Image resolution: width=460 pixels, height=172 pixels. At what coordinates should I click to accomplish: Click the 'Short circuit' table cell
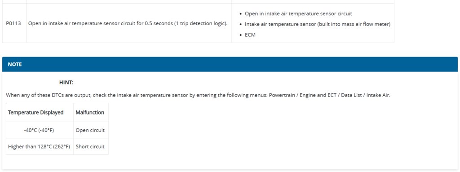pos(91,146)
